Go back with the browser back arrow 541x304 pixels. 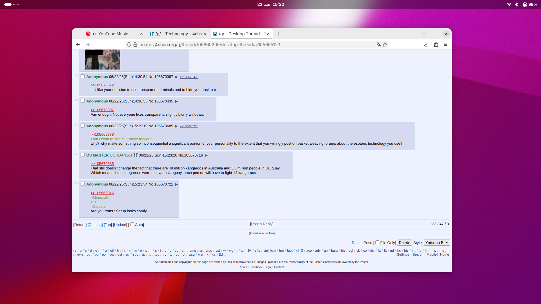tap(78, 44)
